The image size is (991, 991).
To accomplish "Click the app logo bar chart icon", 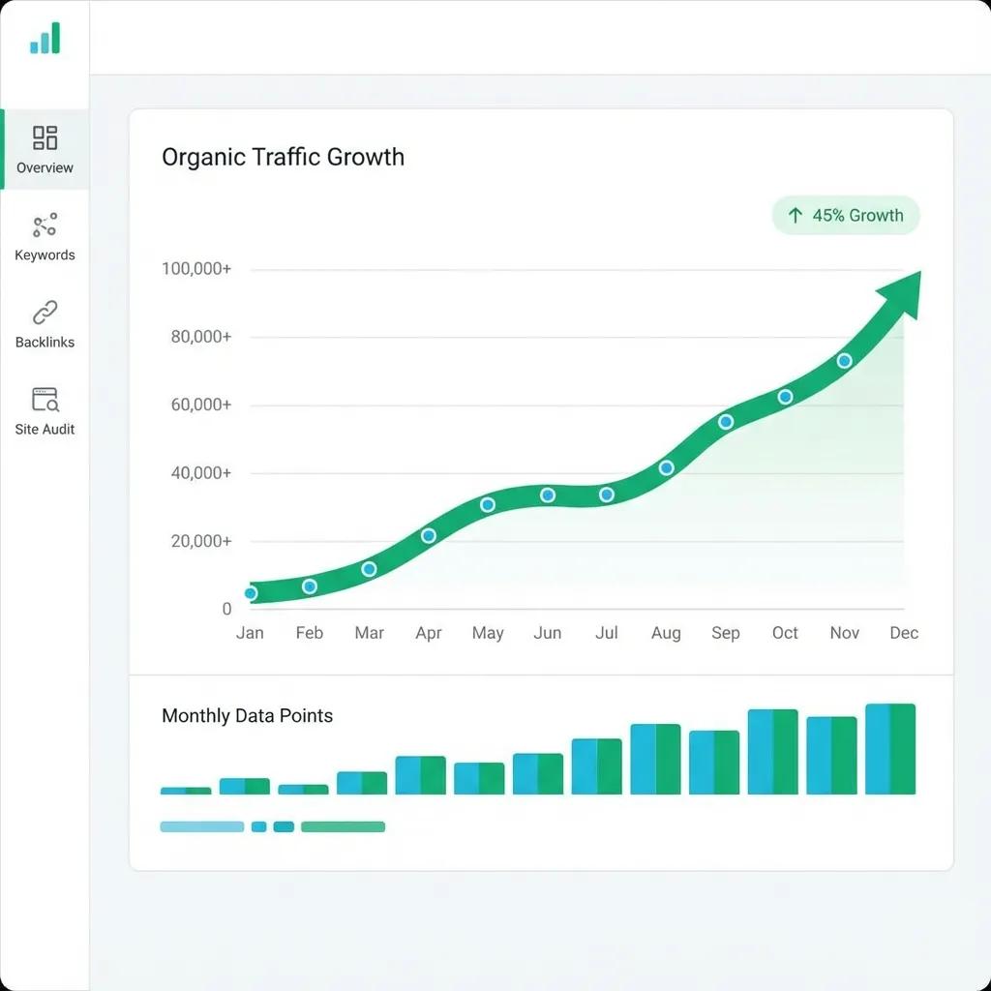I will (x=45, y=39).
